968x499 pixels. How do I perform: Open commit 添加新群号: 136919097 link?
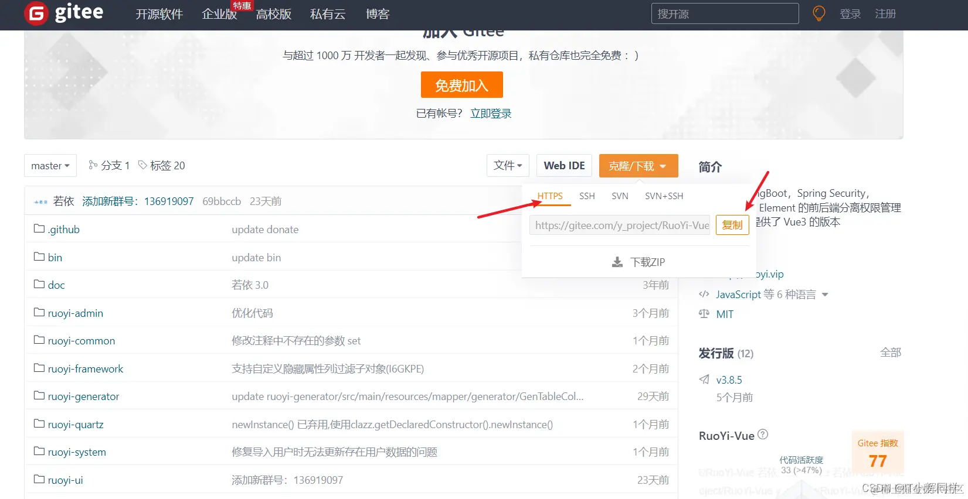[x=138, y=201]
